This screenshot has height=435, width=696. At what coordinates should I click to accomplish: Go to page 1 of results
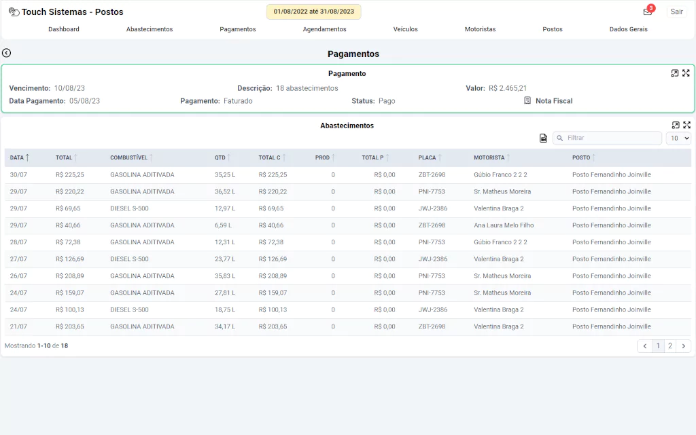(658, 346)
